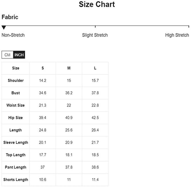This screenshot has height=187, width=191.
Task: Switch size units to CM
Action: pos(7,55)
